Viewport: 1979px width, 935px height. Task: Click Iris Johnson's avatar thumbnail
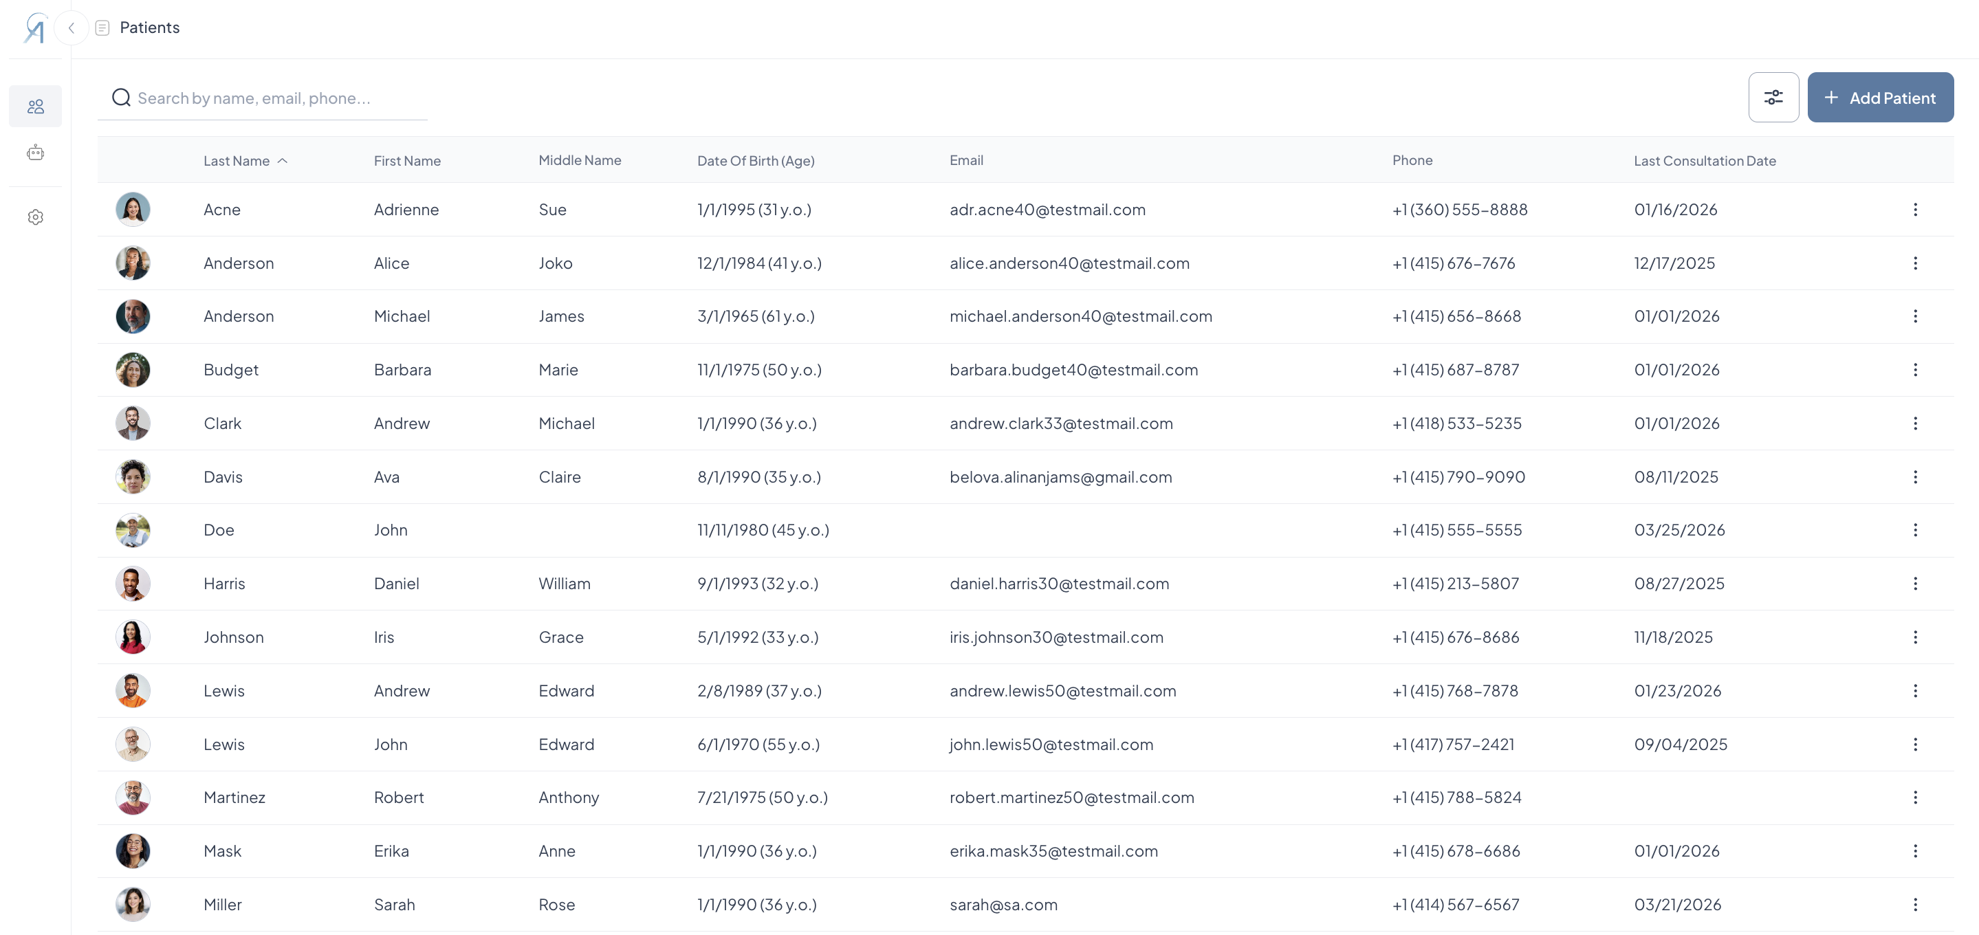(x=133, y=637)
